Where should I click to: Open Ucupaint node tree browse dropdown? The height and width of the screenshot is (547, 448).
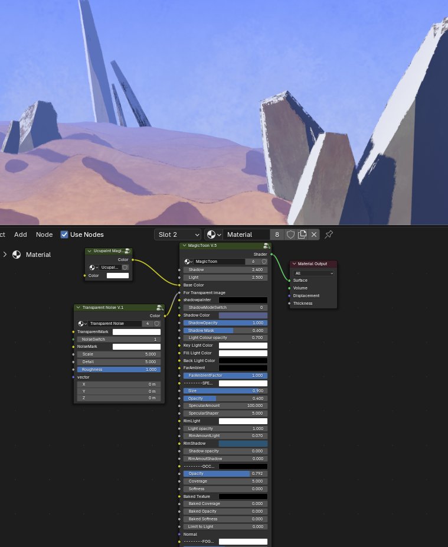coord(93,268)
